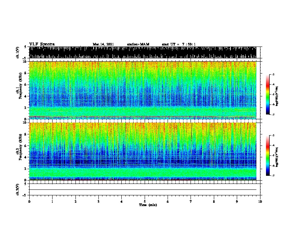Select the "start UT = 7 : 50: 1" header text
Viewport: 293px width, 226px height.
click(x=179, y=44)
